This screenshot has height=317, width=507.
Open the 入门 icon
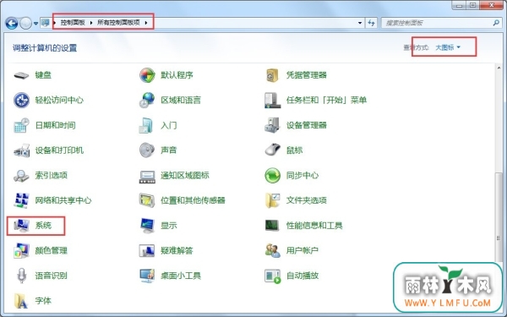[x=146, y=125]
